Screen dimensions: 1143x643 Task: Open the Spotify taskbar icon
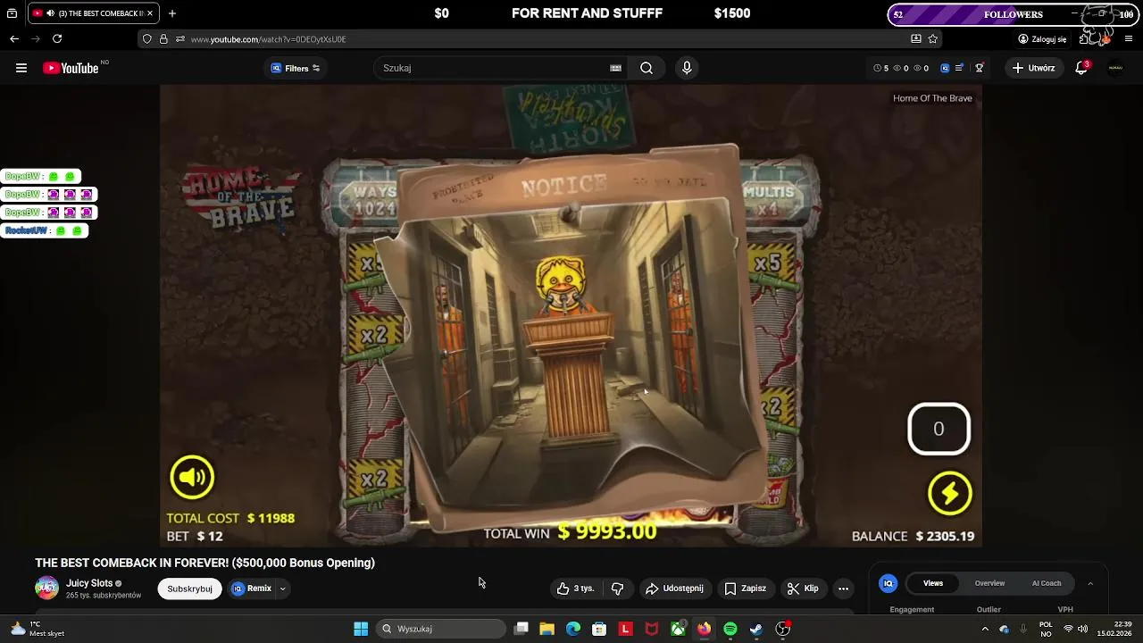[x=730, y=629]
